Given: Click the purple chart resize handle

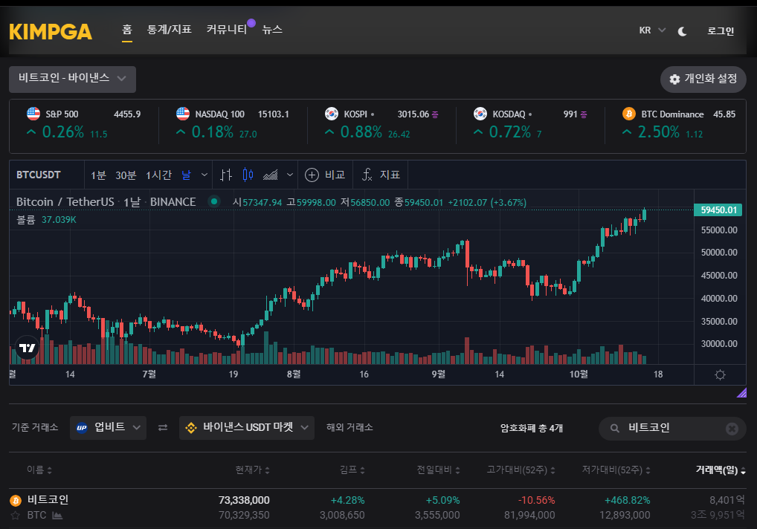Looking at the screenshot, I should click(x=741, y=392).
